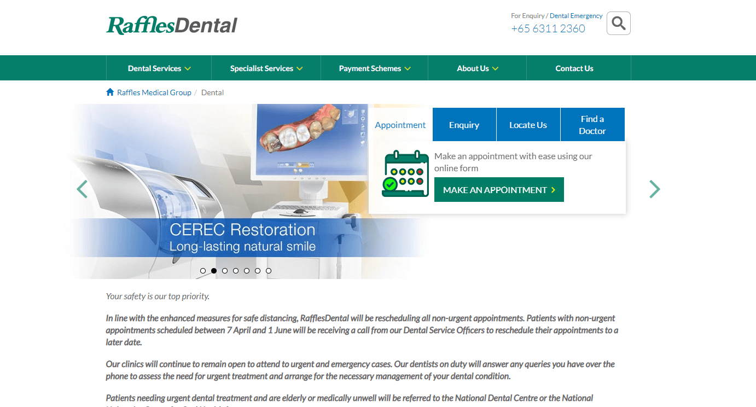
Task: Click the calendar appointment icon
Action: coord(405,173)
